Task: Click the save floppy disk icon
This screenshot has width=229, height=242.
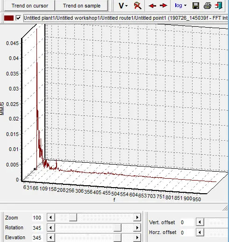Action: 196,6
